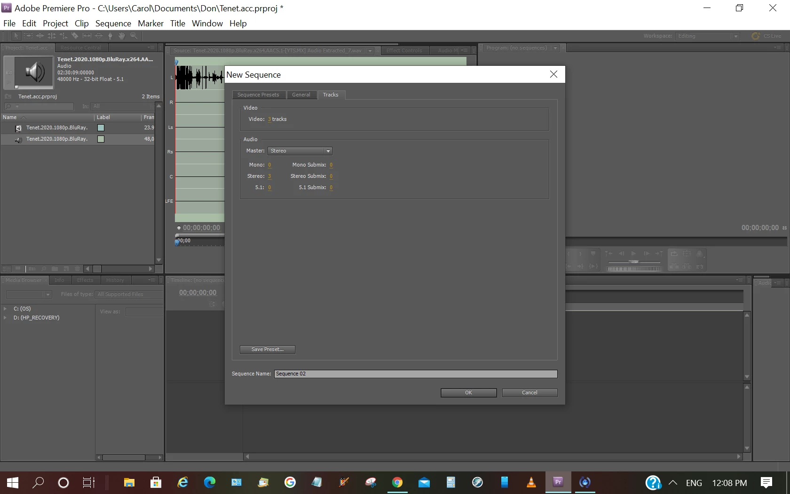Open Google Chrome from the taskbar

pos(397,482)
